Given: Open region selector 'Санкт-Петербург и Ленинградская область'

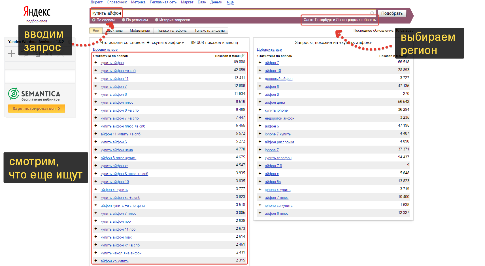Looking at the screenshot, I should 340,20.
